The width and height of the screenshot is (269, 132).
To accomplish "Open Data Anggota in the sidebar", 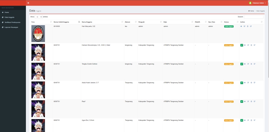I will click(x=13, y=17).
